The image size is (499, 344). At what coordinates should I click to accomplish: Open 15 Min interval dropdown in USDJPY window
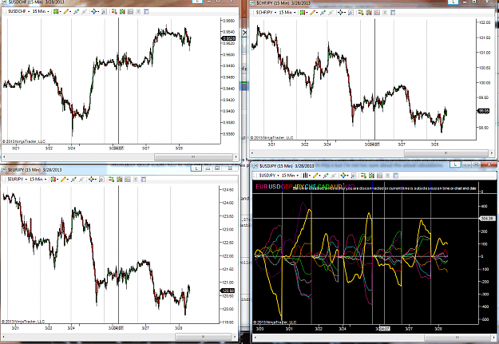click(x=290, y=176)
